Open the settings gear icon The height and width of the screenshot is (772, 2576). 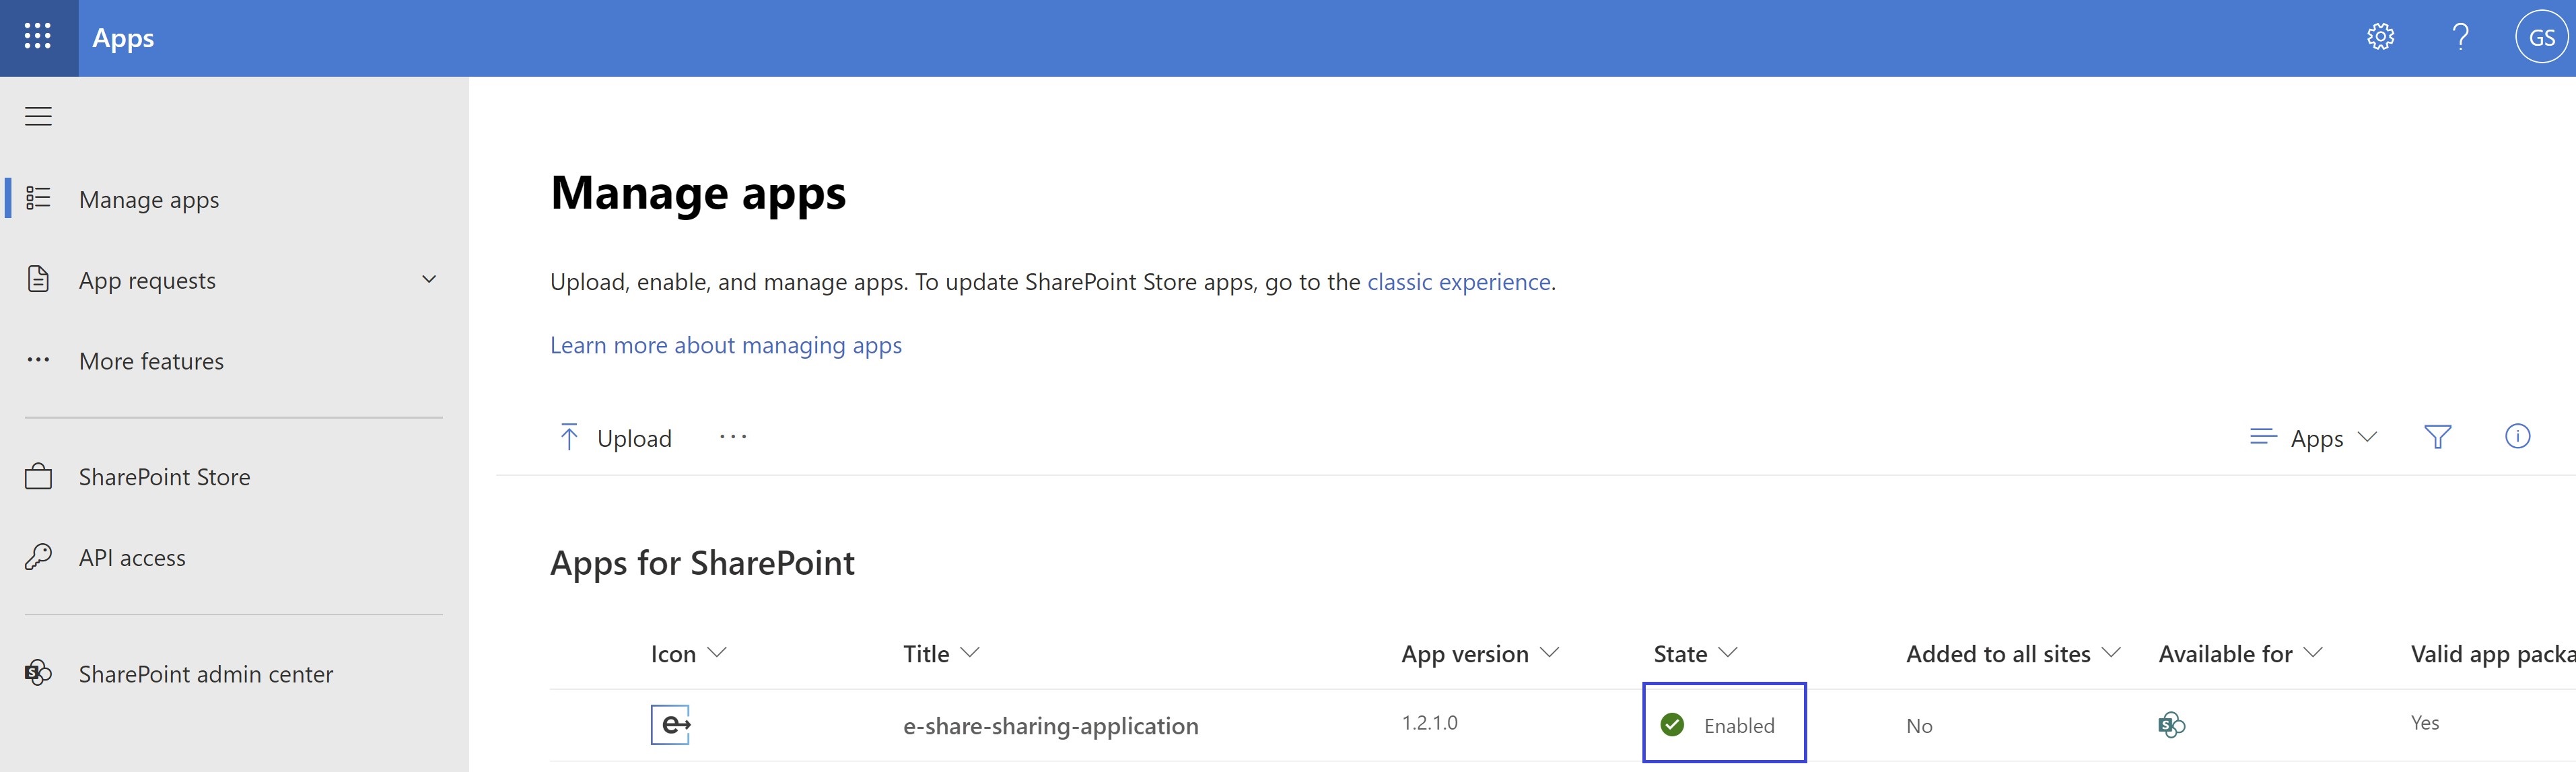(2380, 37)
